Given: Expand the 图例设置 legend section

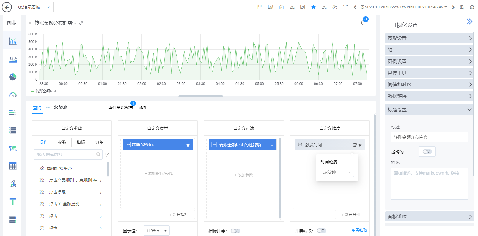Looking at the screenshot, I should pos(430,61).
